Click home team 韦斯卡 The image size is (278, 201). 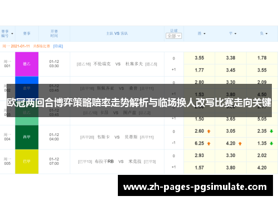tap(103, 137)
